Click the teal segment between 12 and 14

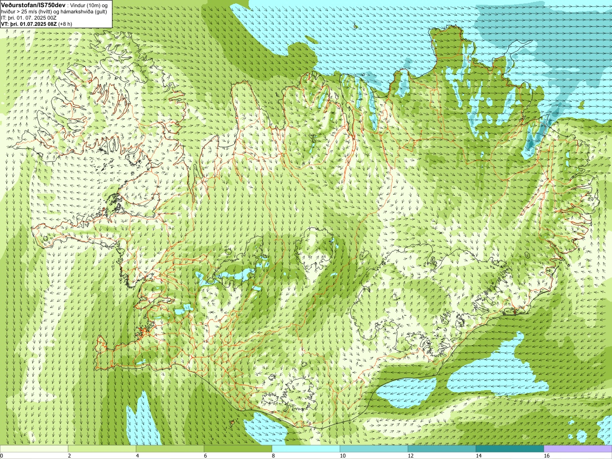point(442,449)
